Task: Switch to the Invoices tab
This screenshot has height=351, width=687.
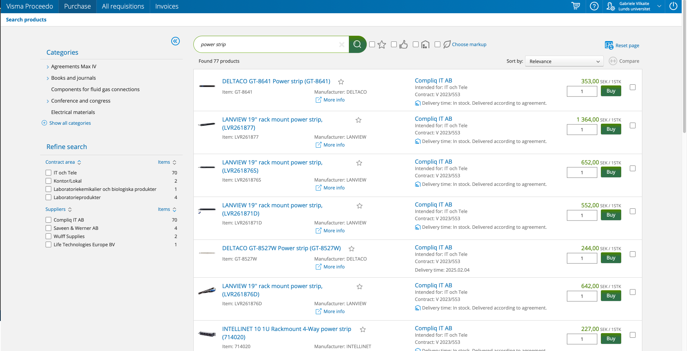Action: (x=167, y=6)
